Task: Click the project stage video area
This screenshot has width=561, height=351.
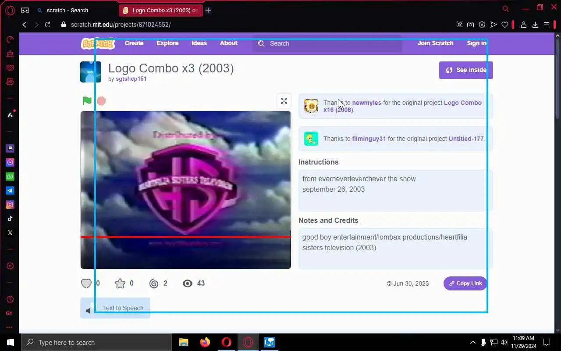Action: click(186, 190)
